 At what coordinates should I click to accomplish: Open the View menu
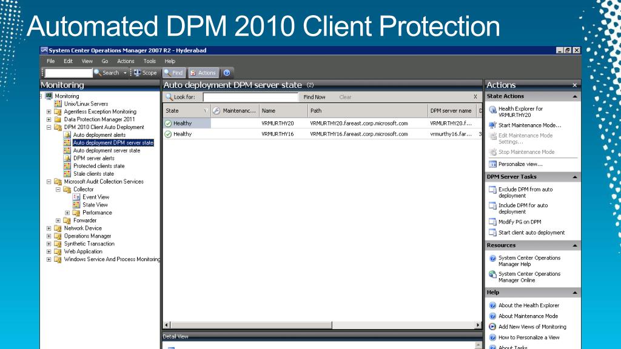87,61
